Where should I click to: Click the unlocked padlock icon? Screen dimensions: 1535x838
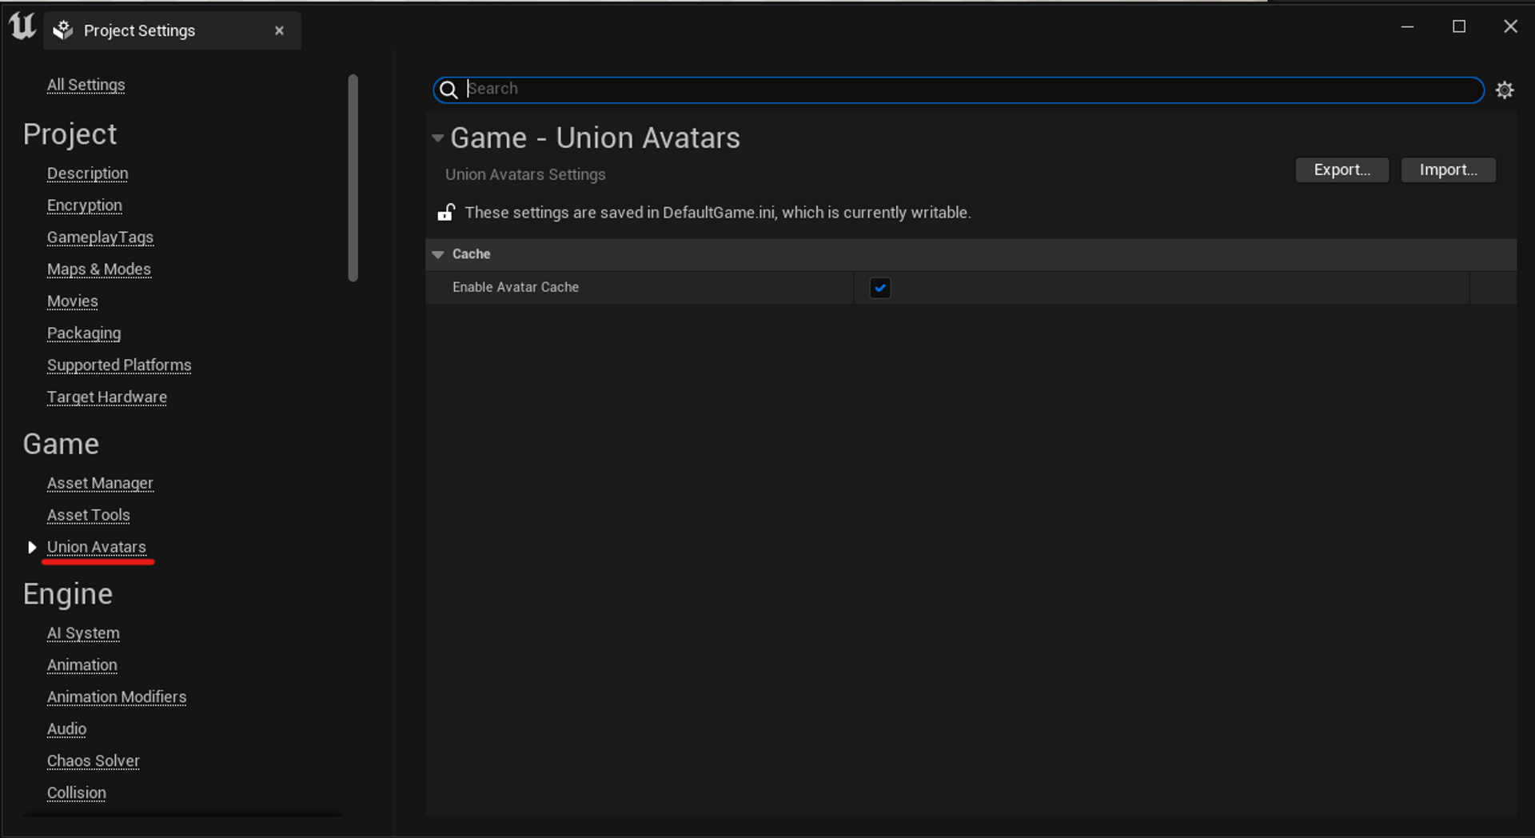[446, 212]
